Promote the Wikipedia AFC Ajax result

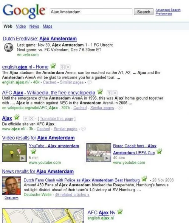[x=109, y=93]
